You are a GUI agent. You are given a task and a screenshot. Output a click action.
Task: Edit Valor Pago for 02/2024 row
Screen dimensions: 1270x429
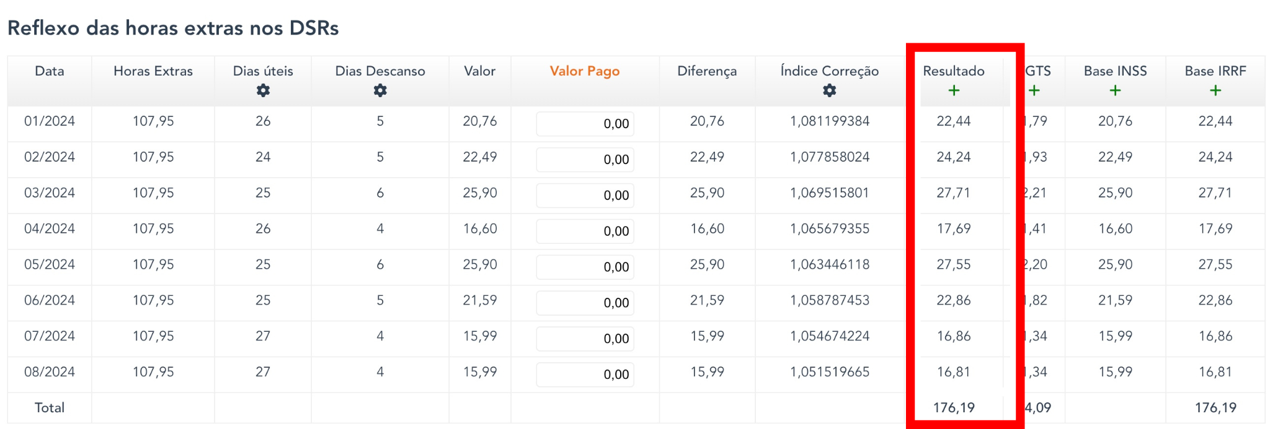tap(585, 160)
